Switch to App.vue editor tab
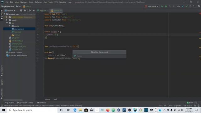Viewport: 201px width, 113px height. pyautogui.click(x=43, y=10)
